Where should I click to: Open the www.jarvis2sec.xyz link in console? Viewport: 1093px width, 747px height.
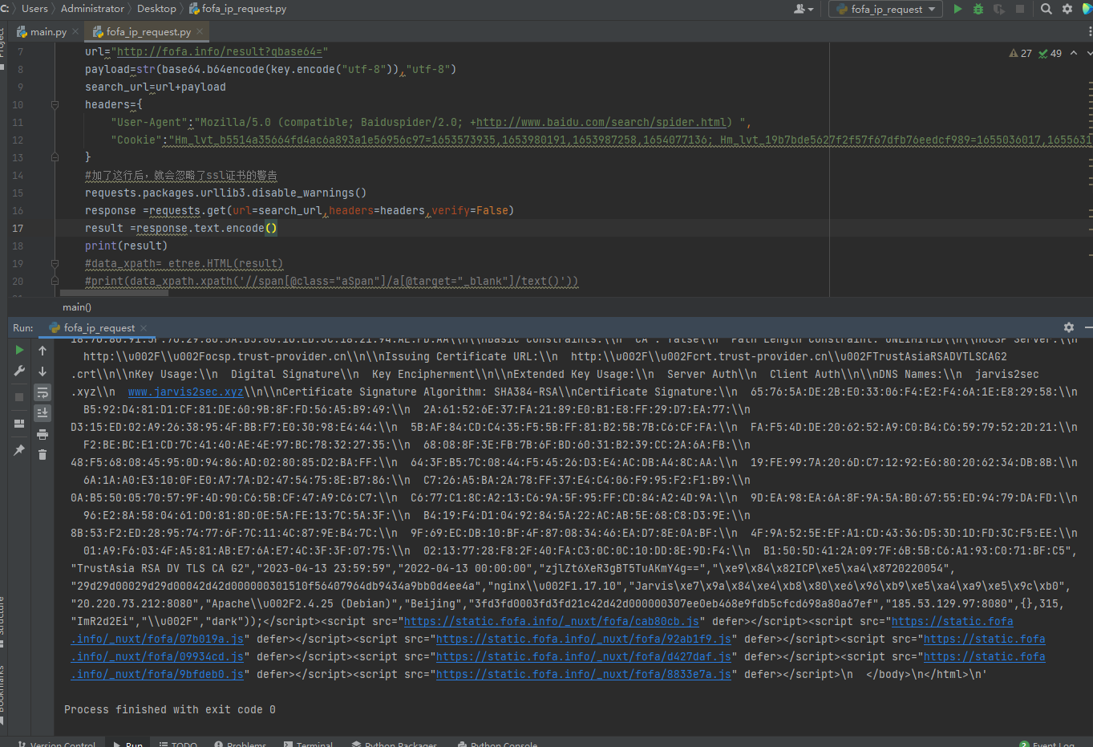pos(185,392)
